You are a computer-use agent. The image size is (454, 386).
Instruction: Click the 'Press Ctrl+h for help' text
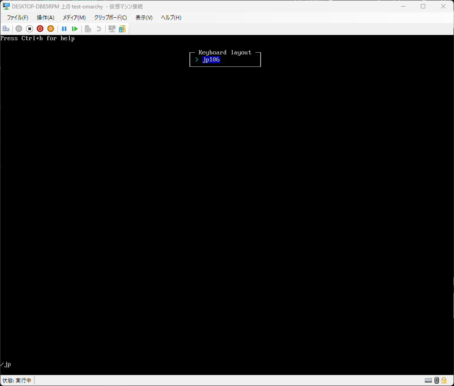tap(37, 38)
